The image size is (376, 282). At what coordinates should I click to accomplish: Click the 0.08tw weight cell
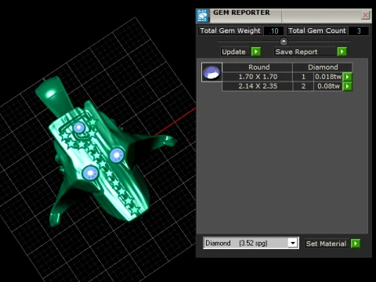pos(328,86)
